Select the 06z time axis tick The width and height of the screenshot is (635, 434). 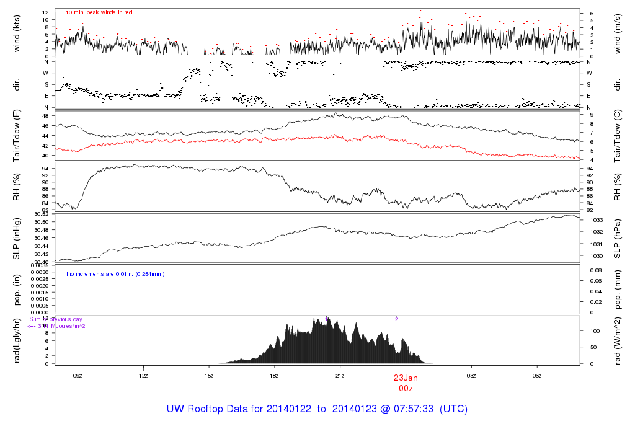[537, 375]
